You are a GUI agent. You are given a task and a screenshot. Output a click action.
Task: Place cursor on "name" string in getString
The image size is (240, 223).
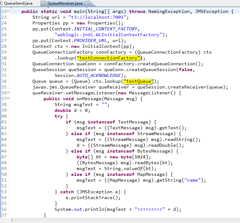click(x=192, y=180)
